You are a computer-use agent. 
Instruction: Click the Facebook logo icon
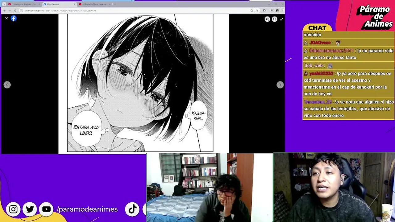coord(14,18)
